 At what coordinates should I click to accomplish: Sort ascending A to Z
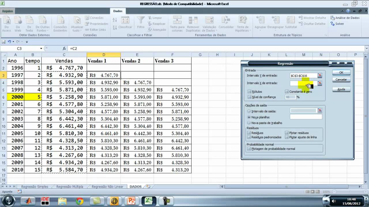(x=115, y=20)
